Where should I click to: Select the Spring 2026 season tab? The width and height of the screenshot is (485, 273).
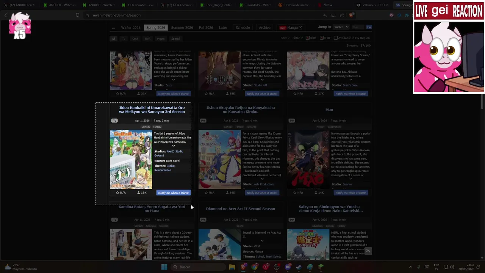coord(156,28)
